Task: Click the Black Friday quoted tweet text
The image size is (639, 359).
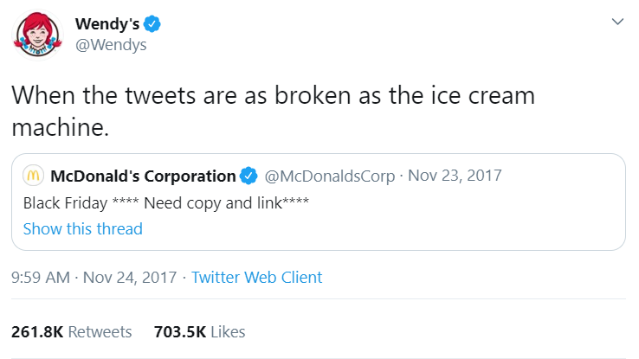Action: 165,203
